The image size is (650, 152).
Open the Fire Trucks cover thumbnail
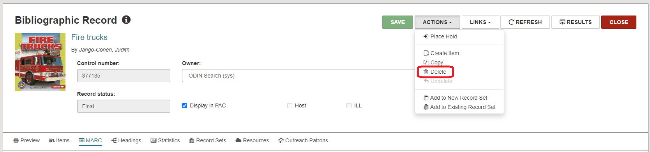click(40, 62)
